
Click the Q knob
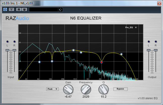click(103, 89)
